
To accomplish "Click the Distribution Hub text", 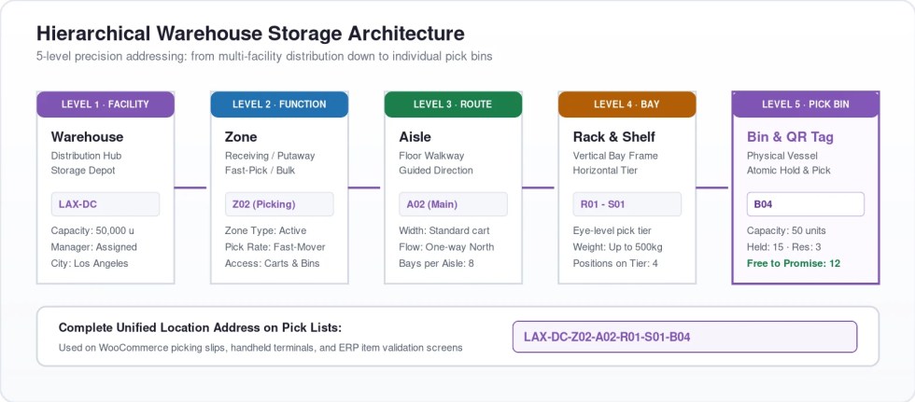I will [x=86, y=156].
